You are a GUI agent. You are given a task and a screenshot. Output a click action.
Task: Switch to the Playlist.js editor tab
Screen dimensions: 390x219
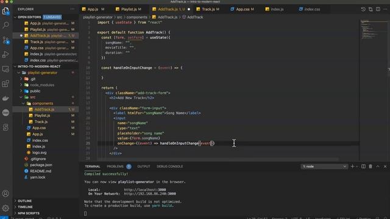(129, 9)
